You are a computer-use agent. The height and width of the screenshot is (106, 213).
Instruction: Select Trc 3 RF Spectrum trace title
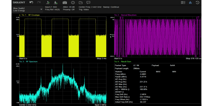tap(28, 62)
